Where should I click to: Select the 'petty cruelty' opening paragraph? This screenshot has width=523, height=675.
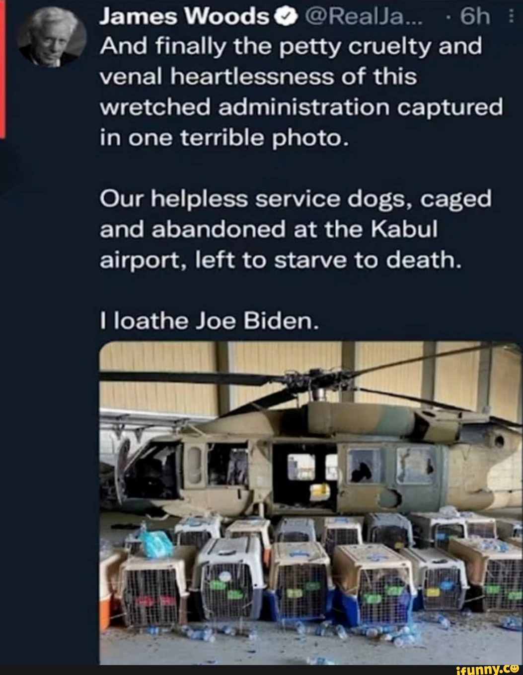tap(301, 93)
